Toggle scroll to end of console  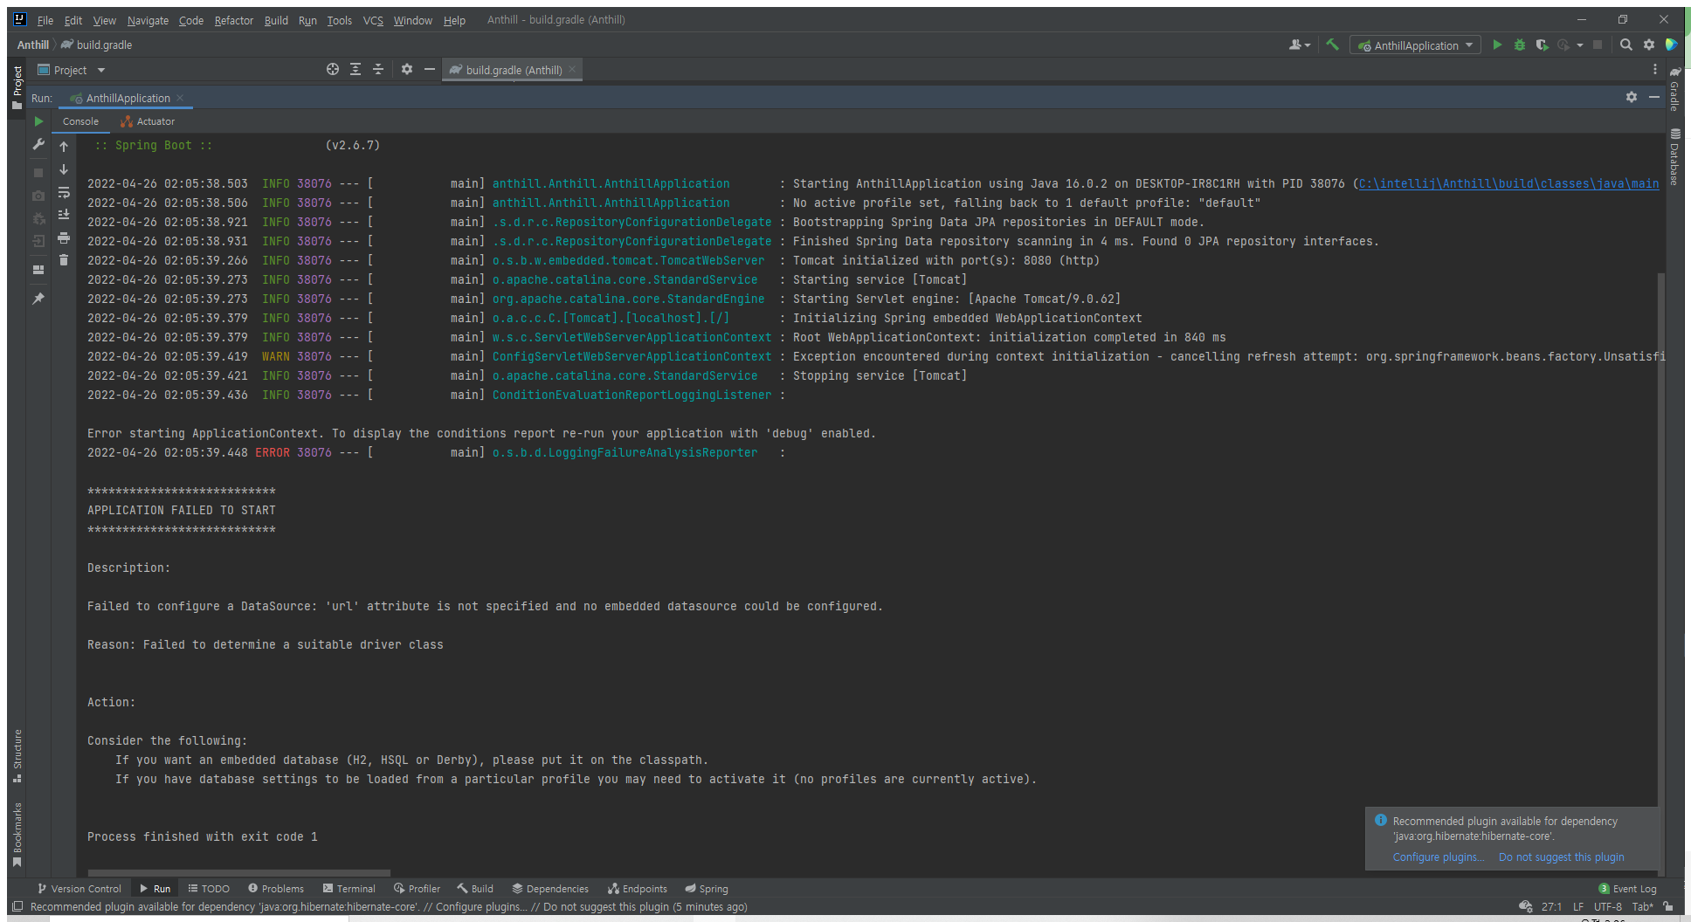click(64, 215)
